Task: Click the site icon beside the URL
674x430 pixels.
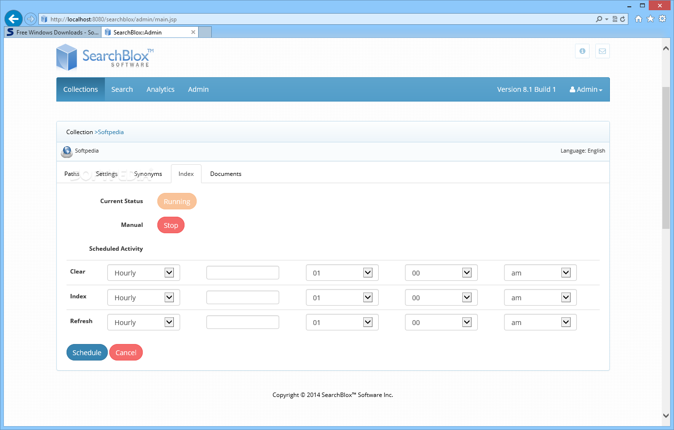Action: point(44,19)
